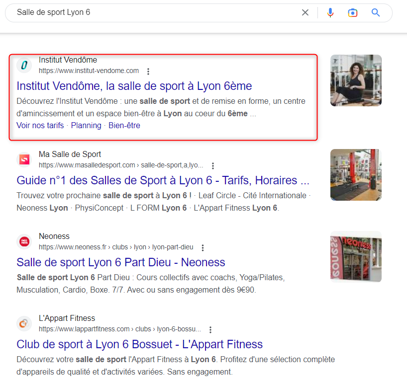Select the https://www.institut-vendome.com URL text
The image size is (407, 383).
(x=89, y=71)
